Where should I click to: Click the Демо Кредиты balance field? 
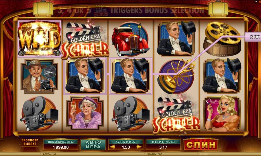[x=61, y=145]
